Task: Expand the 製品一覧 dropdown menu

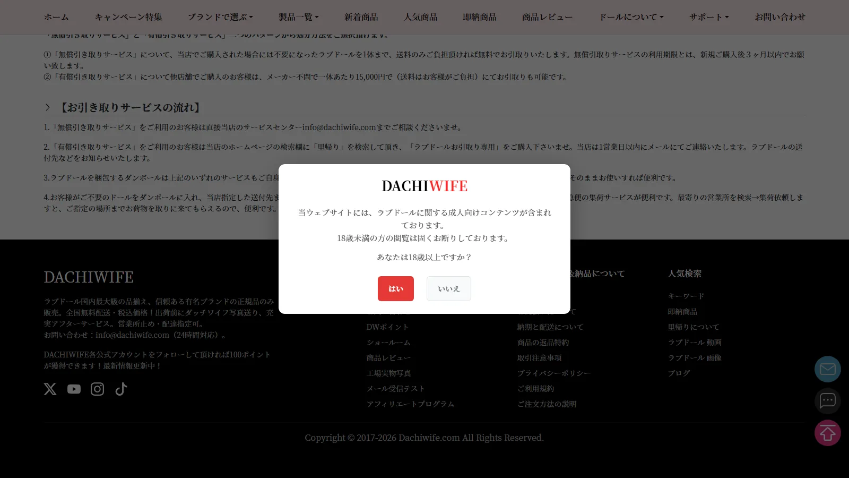Action: click(299, 17)
